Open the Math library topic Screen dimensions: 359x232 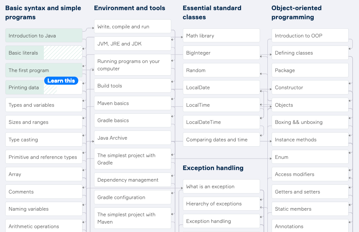(221, 35)
